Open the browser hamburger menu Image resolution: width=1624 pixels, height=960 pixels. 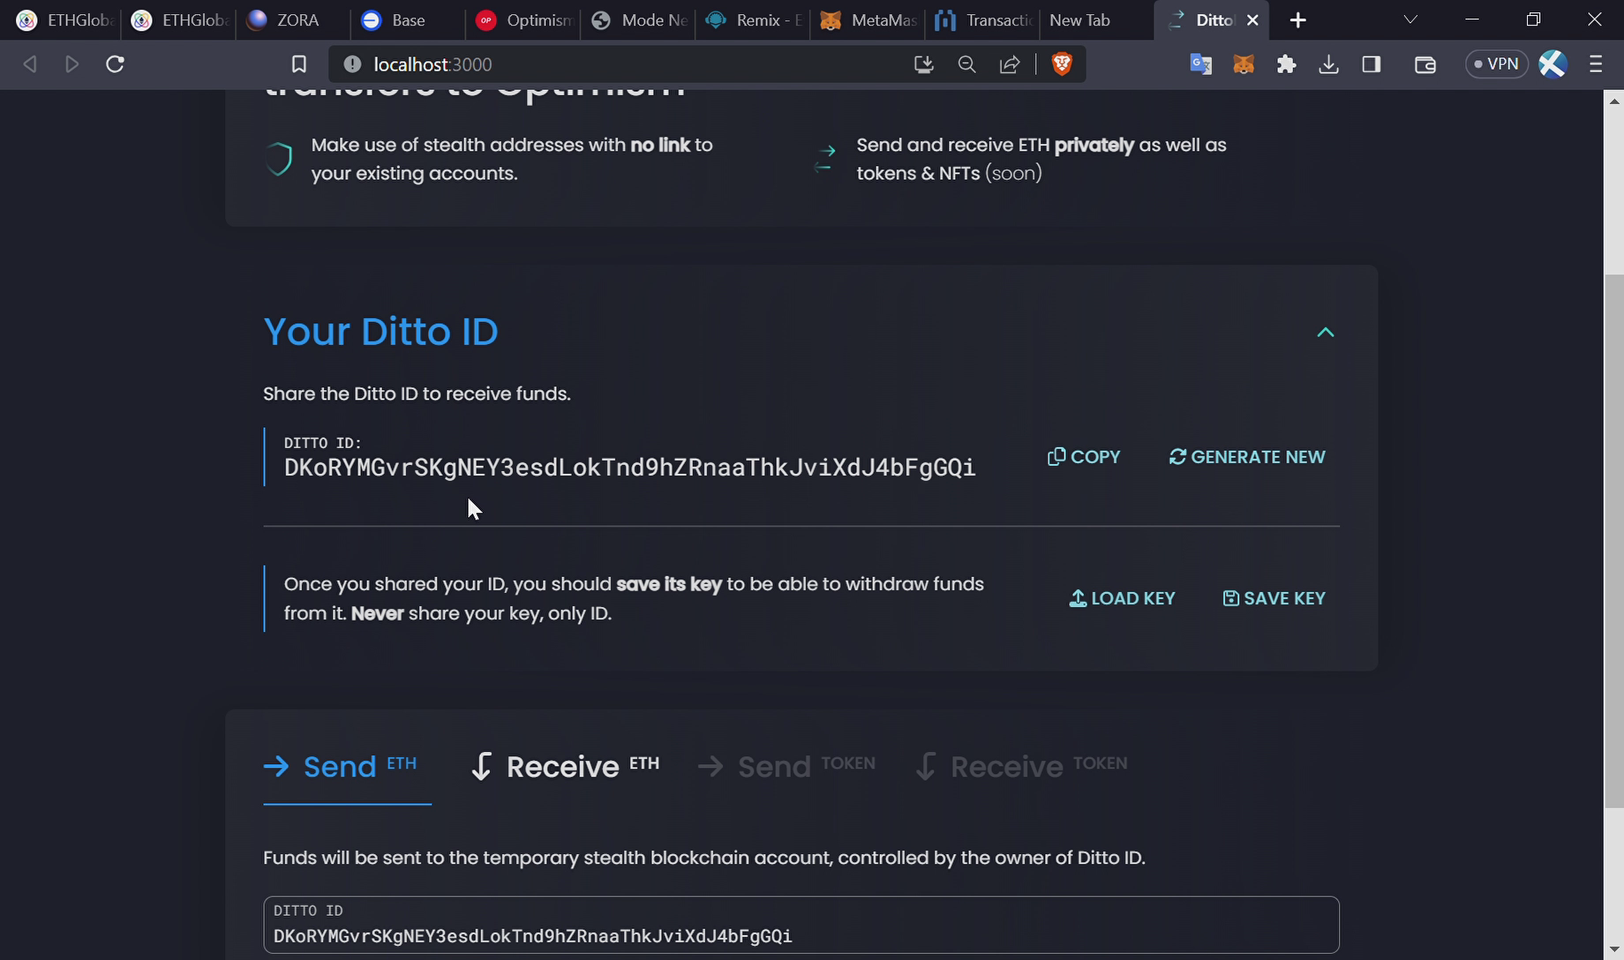(x=1596, y=64)
